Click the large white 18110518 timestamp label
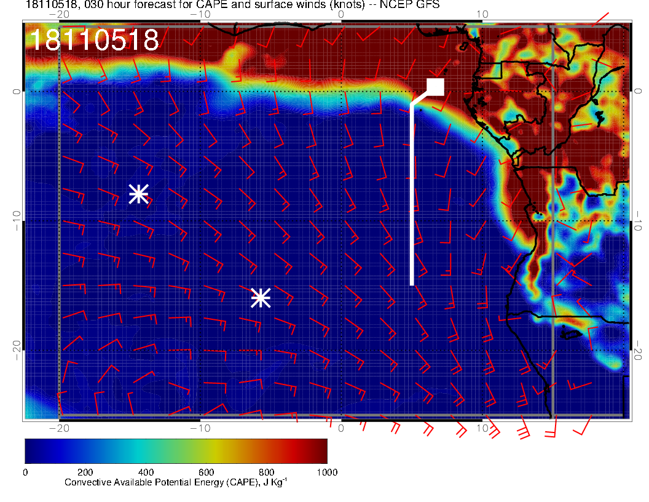The image size is (649, 502). [94, 41]
